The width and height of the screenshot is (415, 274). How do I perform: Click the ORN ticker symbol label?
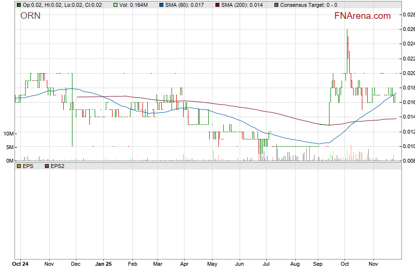pos(30,15)
